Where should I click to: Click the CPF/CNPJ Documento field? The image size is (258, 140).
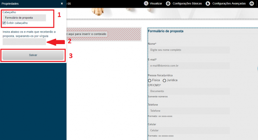click(x=189, y=91)
